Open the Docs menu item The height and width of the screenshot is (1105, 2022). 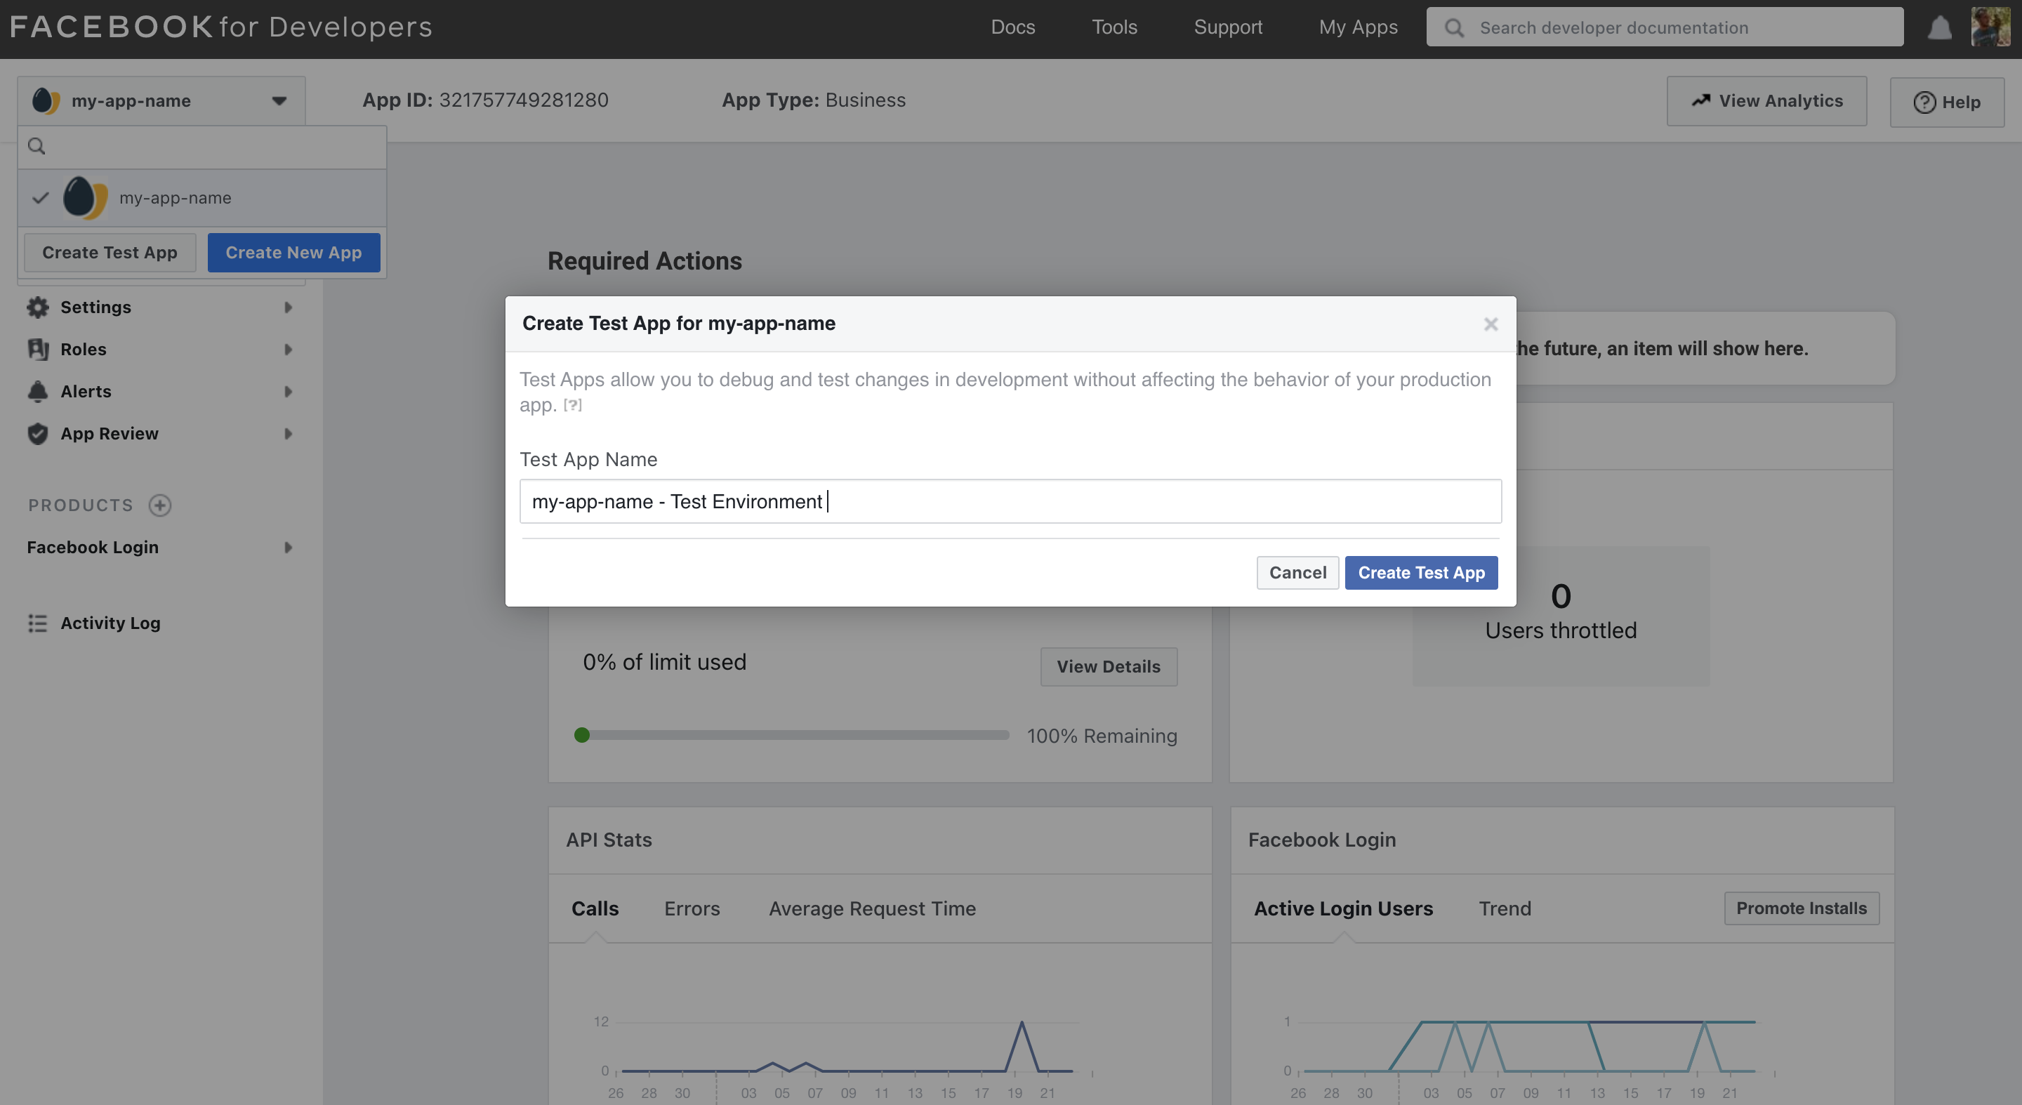[1012, 27]
